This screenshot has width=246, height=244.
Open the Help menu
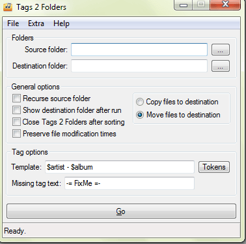(x=61, y=23)
